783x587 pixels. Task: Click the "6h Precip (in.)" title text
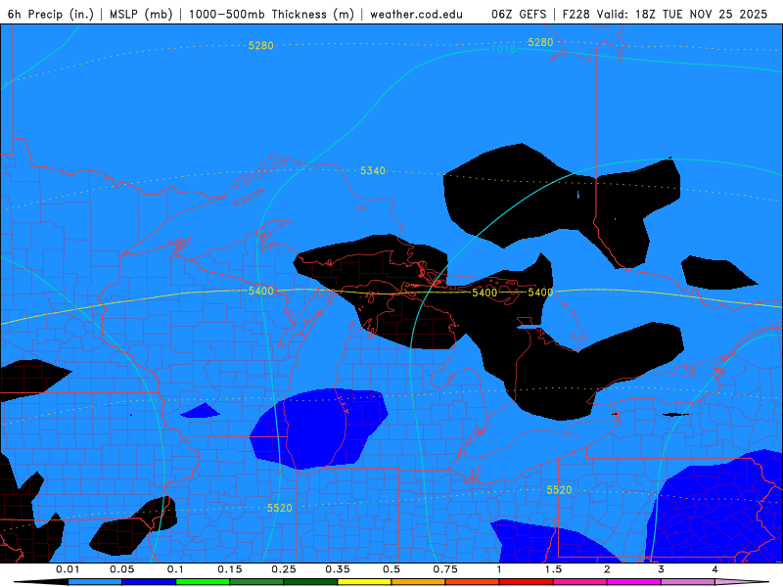tap(51, 14)
